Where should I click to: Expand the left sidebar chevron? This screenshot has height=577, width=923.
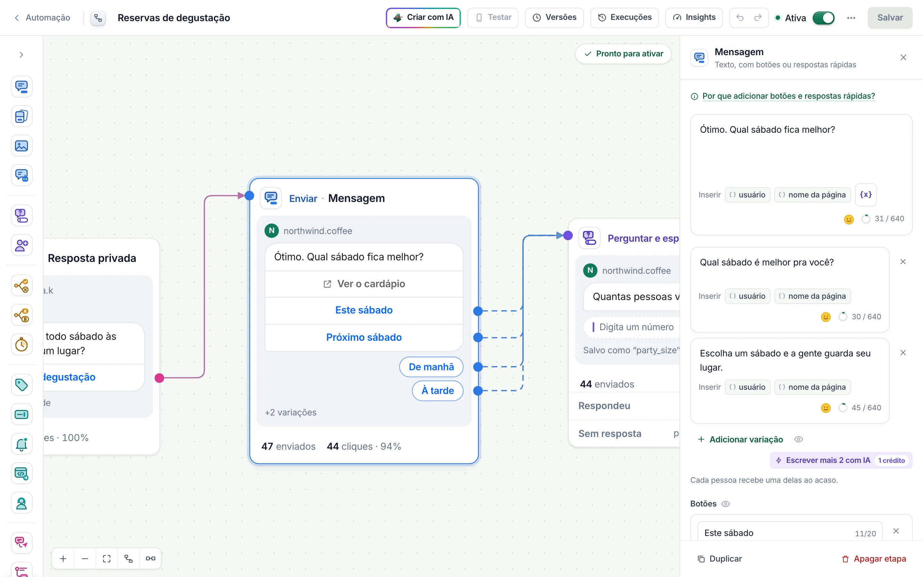(x=21, y=54)
